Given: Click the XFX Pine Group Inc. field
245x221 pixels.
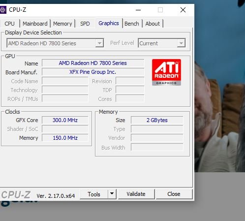Looking at the screenshot, I should (93, 72).
